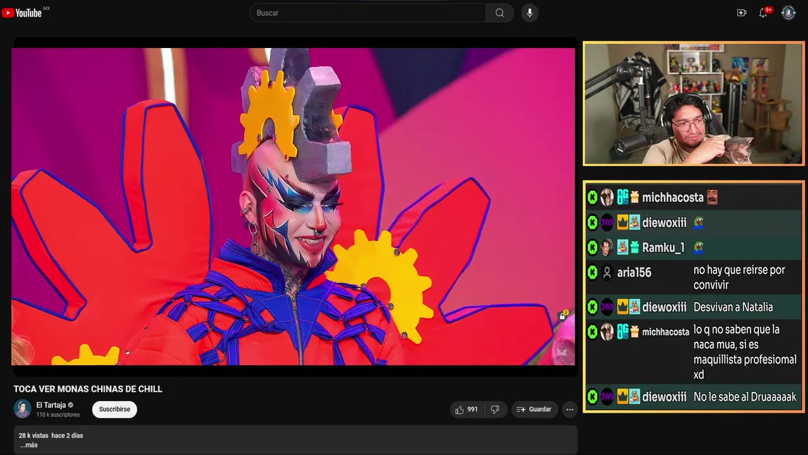Click chat message 'No le sabe al Druaaaaak'
This screenshot has height=455, width=808.
point(745,397)
